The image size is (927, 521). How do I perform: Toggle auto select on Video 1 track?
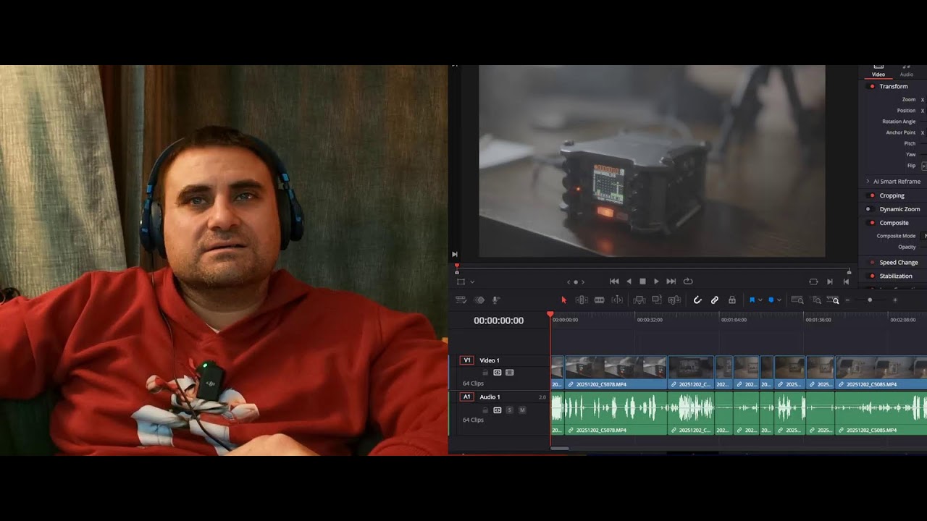pyautogui.click(x=498, y=373)
